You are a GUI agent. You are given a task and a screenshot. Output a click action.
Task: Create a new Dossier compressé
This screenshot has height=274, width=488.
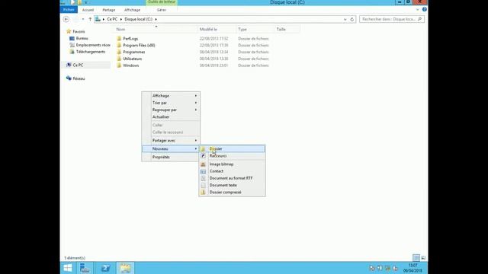[232, 193]
